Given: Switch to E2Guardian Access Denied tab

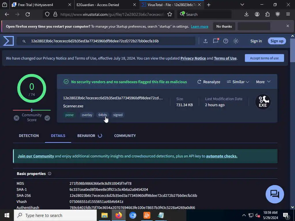Looking at the screenshot, I should click(105, 5).
